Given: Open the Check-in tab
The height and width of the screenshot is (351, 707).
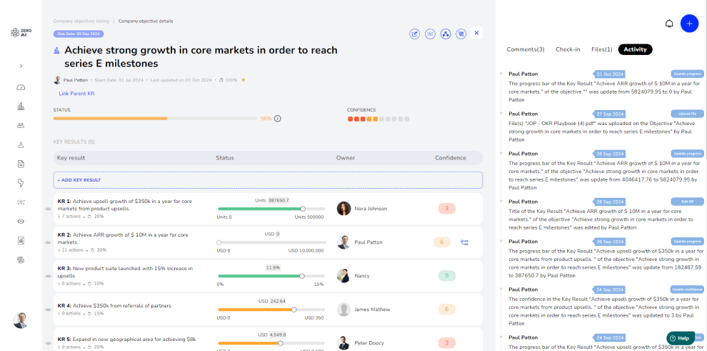Looking at the screenshot, I should [x=568, y=49].
